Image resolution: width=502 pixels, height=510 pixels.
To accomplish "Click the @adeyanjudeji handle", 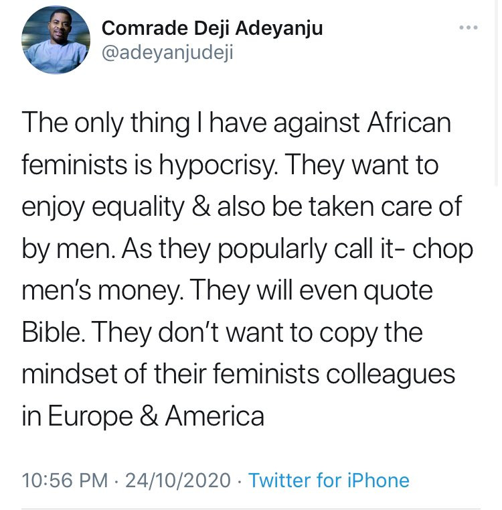I will 167,52.
